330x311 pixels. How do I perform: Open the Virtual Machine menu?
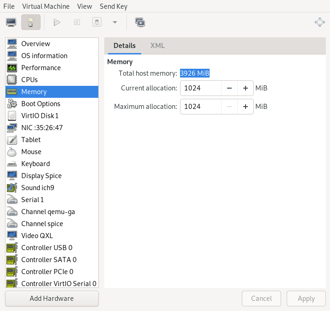point(46,6)
